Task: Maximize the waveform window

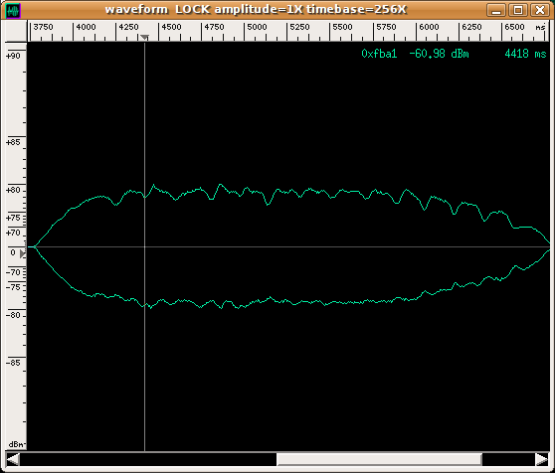Action: (518, 10)
